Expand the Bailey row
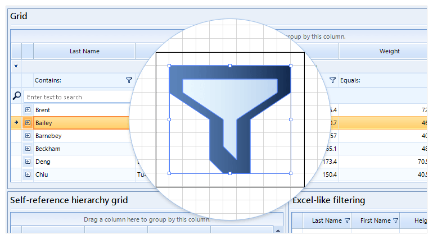Image resolution: width=433 pixels, height=239 pixels. [x=28, y=123]
